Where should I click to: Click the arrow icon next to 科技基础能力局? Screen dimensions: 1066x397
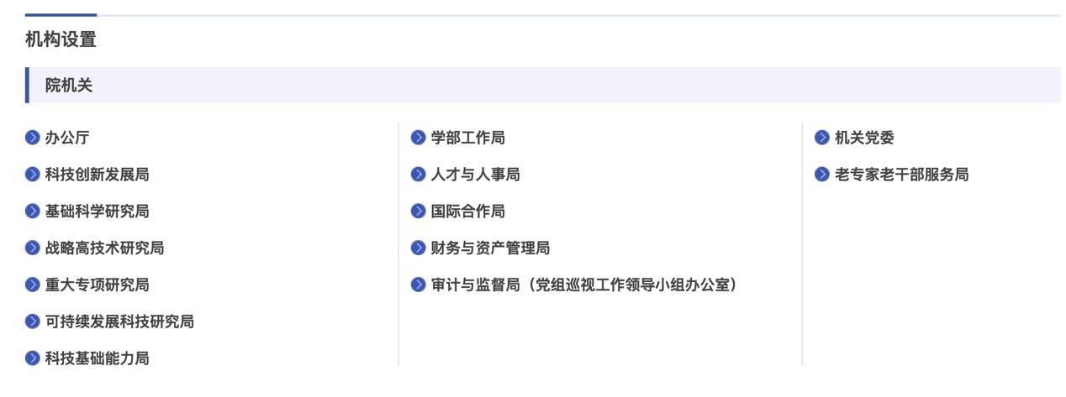click(x=33, y=358)
